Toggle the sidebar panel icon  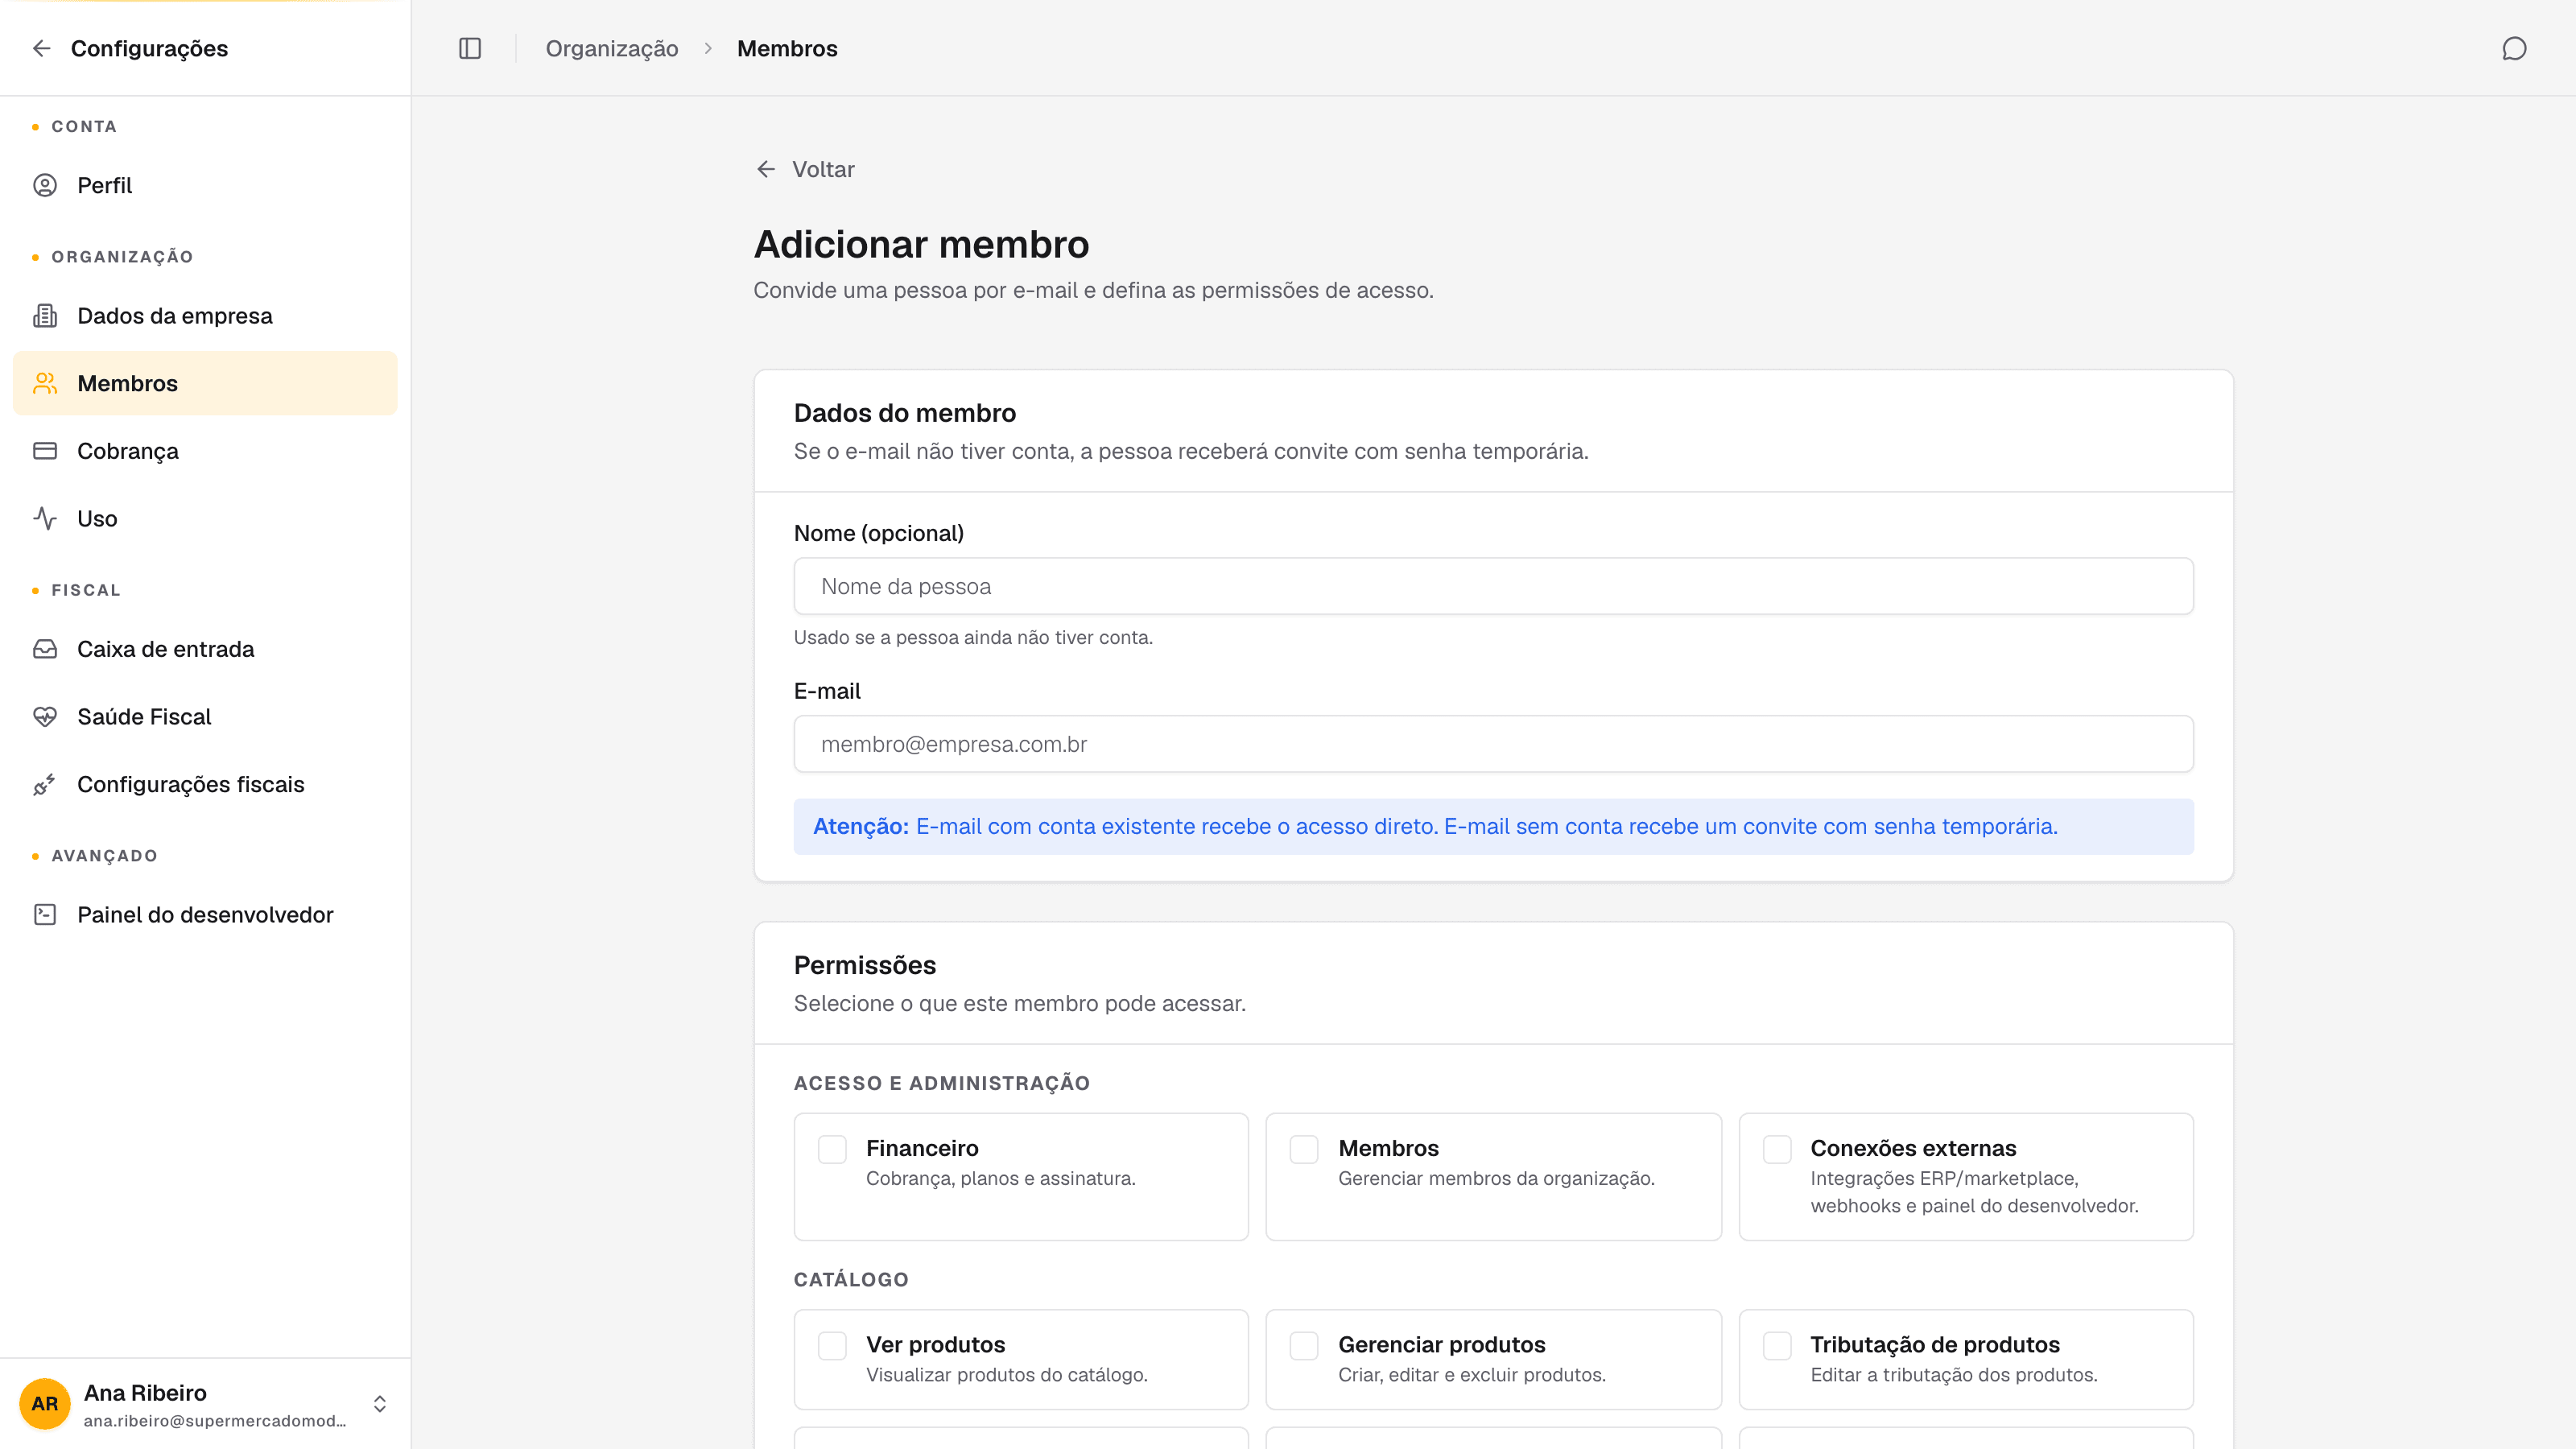click(470, 48)
